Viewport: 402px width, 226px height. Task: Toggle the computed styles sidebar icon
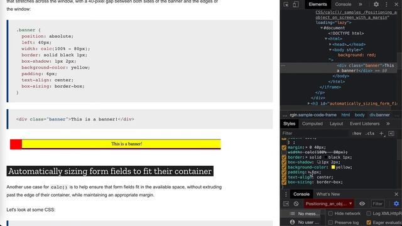(391, 134)
